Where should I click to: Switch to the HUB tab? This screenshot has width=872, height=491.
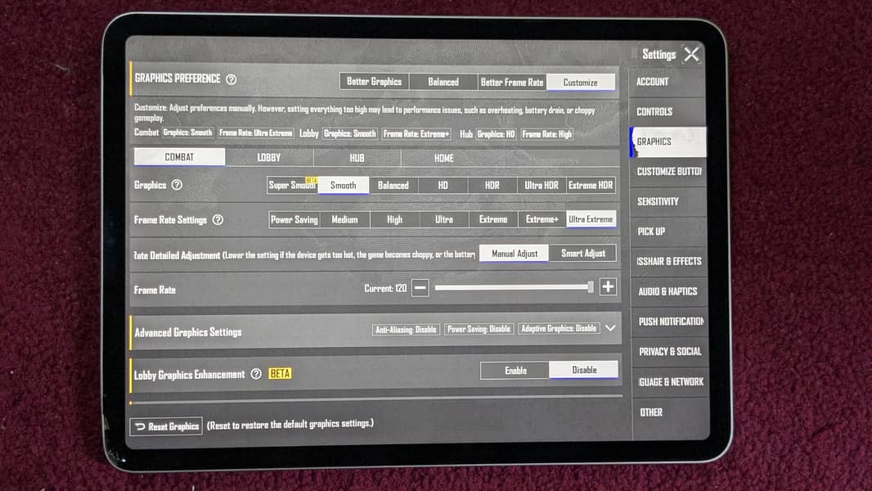[x=357, y=158]
